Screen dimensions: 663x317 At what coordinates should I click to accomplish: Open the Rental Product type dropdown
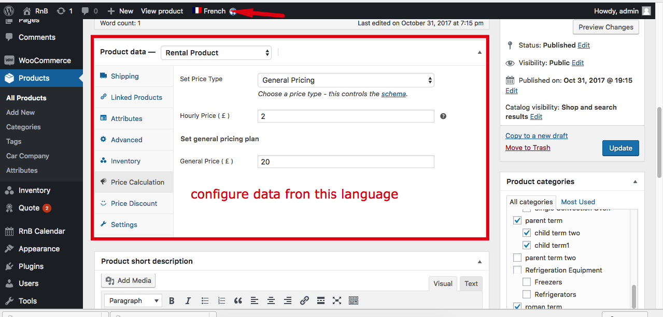(216, 53)
